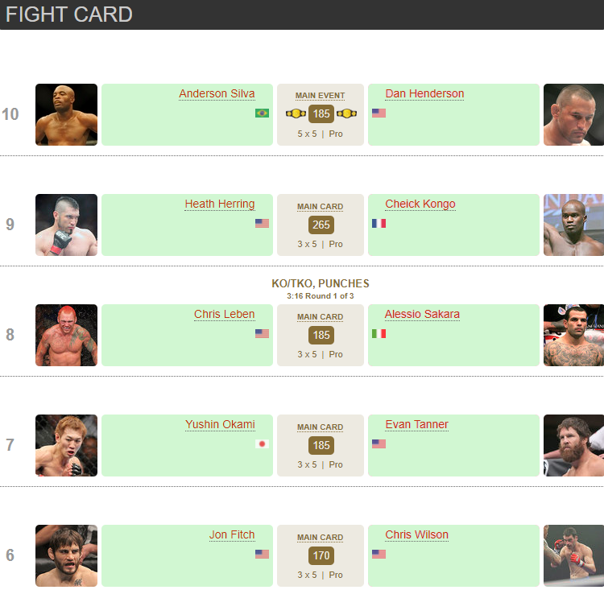Select Alessio Sakara's photo thumbnail
The height and width of the screenshot is (594, 604).
tap(573, 335)
